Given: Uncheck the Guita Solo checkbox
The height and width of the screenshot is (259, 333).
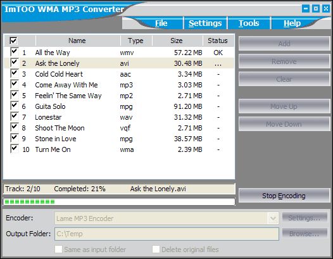Looking at the screenshot, I should 14,106.
